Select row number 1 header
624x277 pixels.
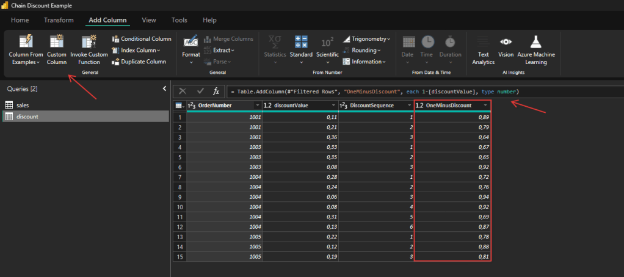180,117
